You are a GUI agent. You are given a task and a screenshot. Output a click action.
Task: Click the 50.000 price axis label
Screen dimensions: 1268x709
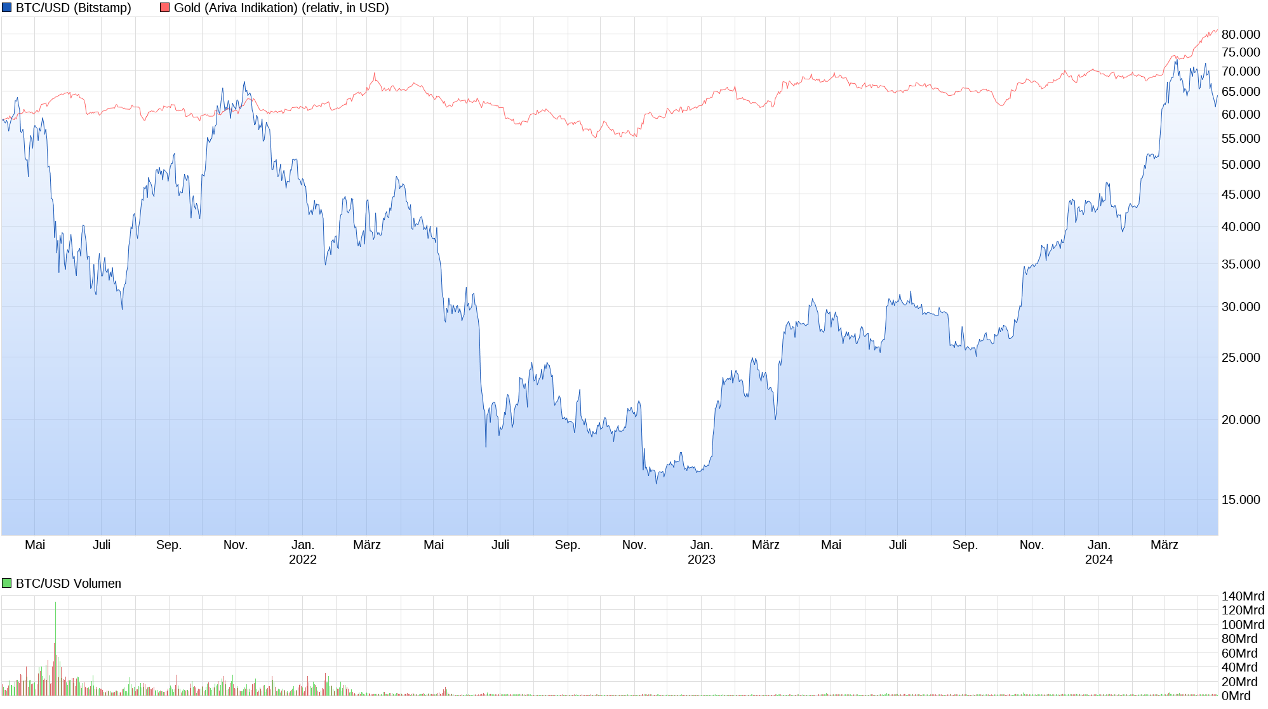pos(1240,164)
